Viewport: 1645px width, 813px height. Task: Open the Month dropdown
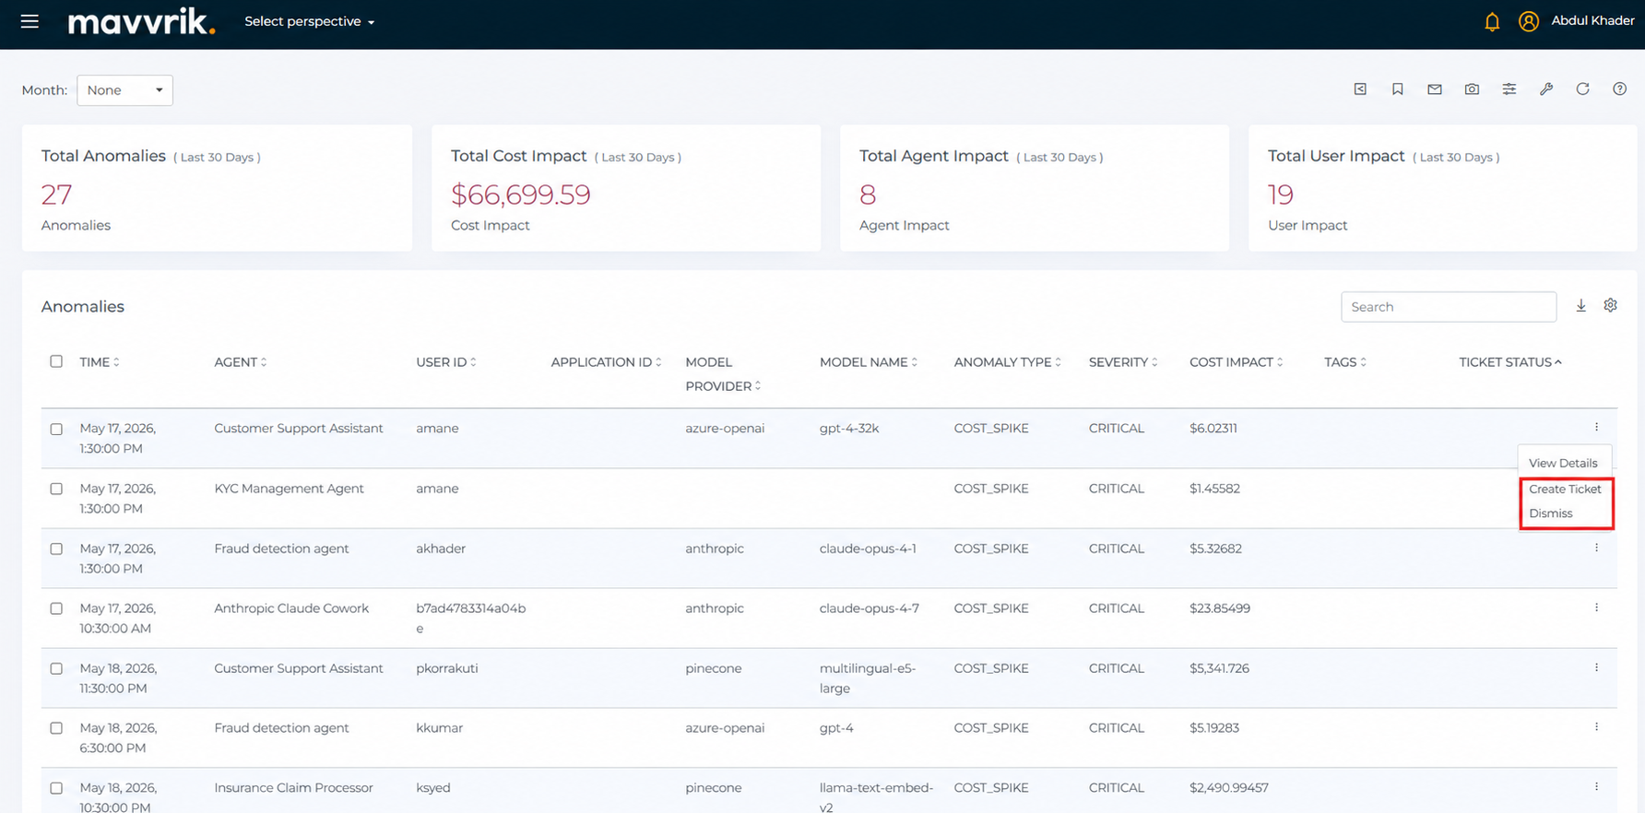point(124,90)
